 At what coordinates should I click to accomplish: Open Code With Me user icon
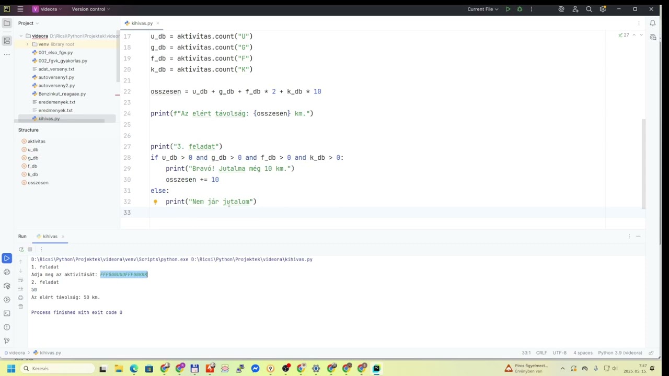click(575, 9)
